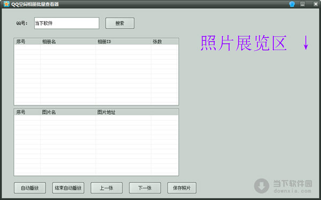This screenshot has width=321, height=200.
Task: Click the 相册ID column header
Action: [x=124, y=42]
